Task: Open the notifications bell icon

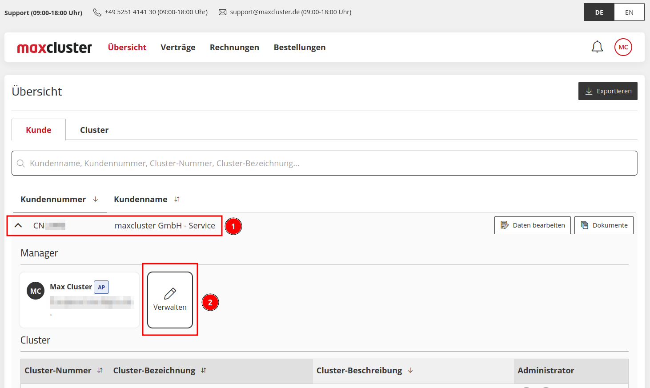Action: pyautogui.click(x=597, y=47)
